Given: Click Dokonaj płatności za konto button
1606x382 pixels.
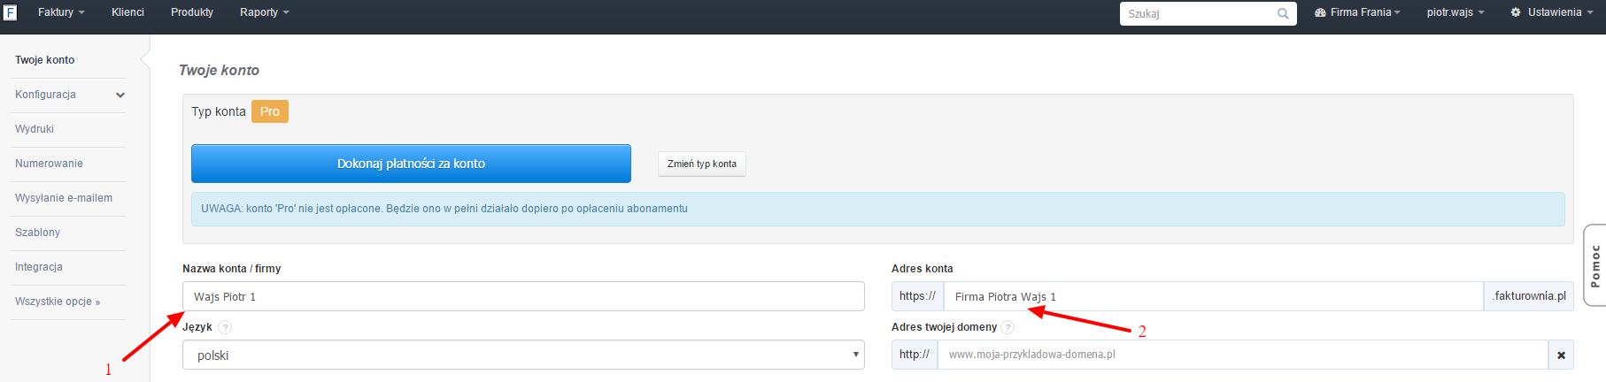Looking at the screenshot, I should click(x=411, y=164).
